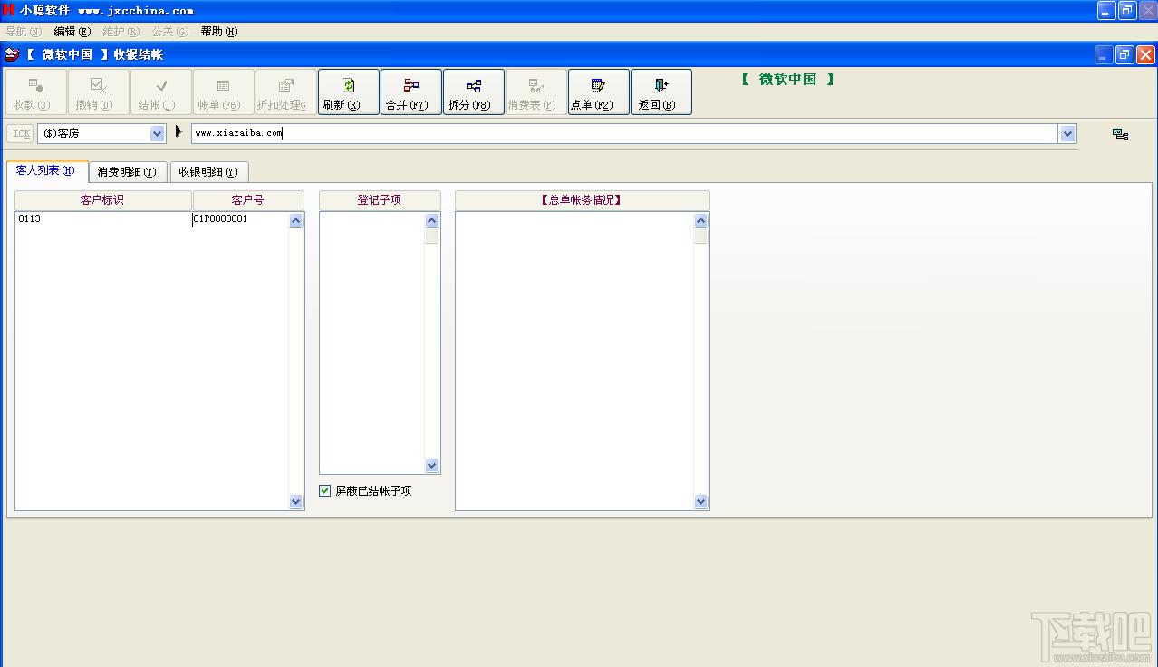Image resolution: width=1158 pixels, height=667 pixels.
Task: Click the black arrow beside room dropdown
Action: click(x=179, y=132)
